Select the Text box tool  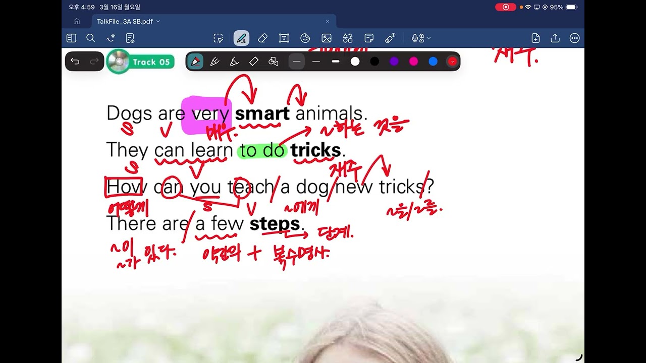pyautogui.click(x=284, y=38)
